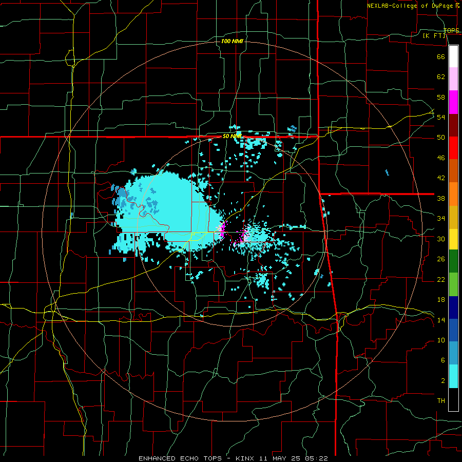Screen dimensions: 462x462
Task: Click the bright red swatch in the legend
Action: pos(453,148)
